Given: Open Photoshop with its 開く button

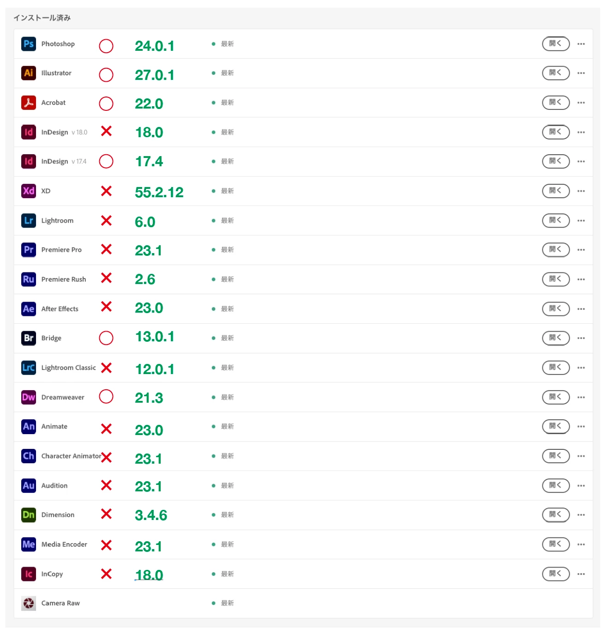Looking at the screenshot, I should (556, 44).
